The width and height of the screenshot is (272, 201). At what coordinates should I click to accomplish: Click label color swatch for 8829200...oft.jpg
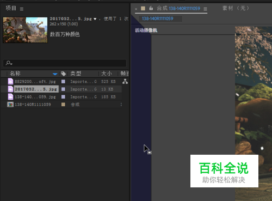pos(63,81)
